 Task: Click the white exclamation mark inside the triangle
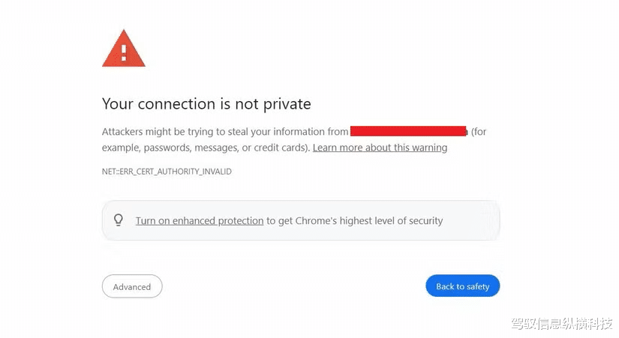pos(124,53)
